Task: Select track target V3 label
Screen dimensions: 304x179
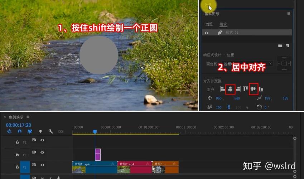Action: (25, 142)
